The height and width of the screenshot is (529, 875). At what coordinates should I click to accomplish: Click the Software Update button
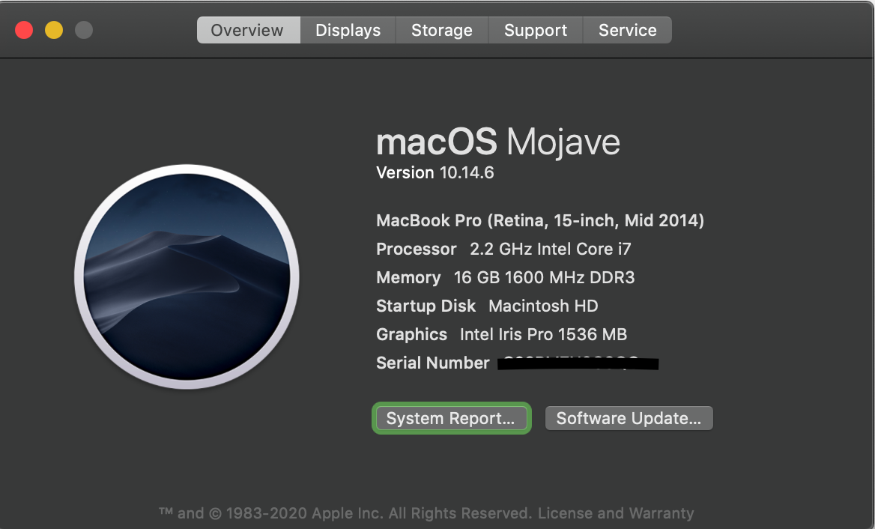pyautogui.click(x=629, y=418)
